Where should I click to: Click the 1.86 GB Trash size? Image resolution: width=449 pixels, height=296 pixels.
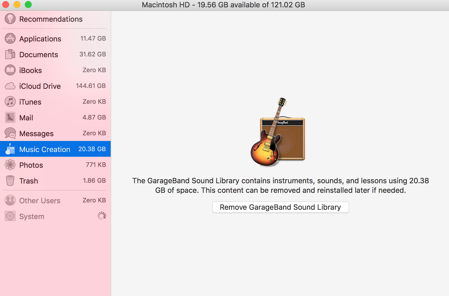coord(94,180)
